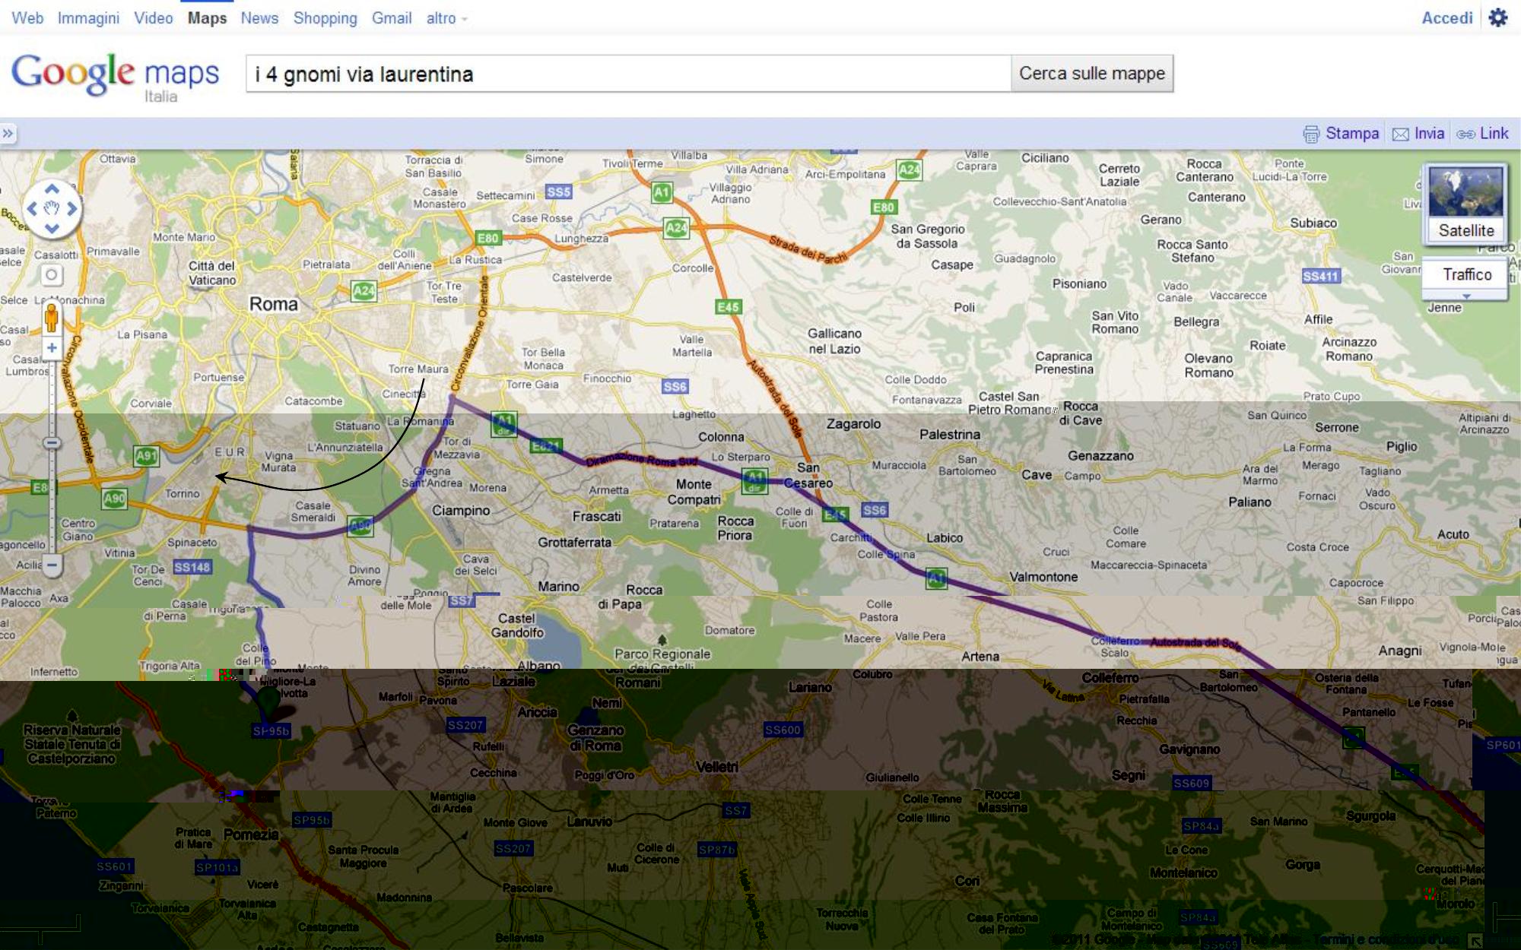Screen dimensions: 1521x950
Task: Click the SS600 road shield
Action: point(783,730)
